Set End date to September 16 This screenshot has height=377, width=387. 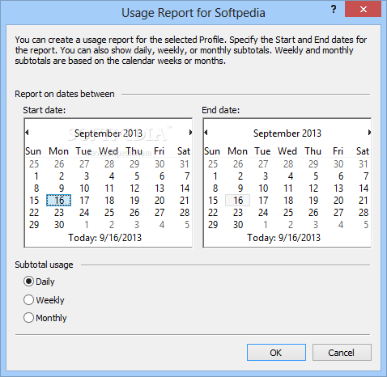pos(238,201)
